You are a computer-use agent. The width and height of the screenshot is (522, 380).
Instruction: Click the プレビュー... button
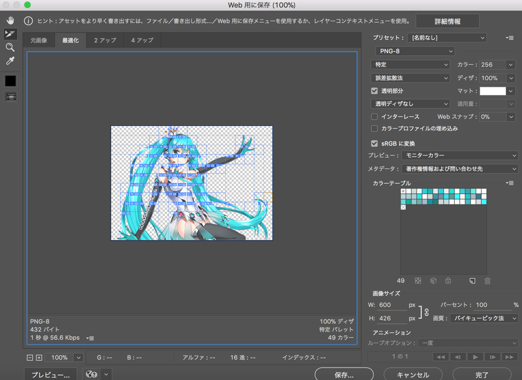51,375
